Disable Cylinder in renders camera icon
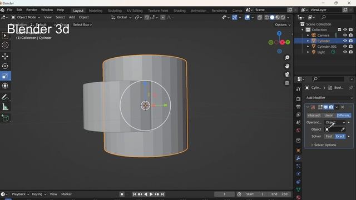Screen dimensions: 356x200 point(350,41)
